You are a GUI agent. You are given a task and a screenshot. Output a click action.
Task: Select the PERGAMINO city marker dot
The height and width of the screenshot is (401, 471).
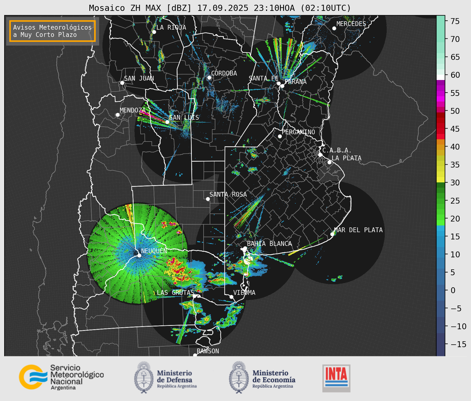[x=280, y=136]
